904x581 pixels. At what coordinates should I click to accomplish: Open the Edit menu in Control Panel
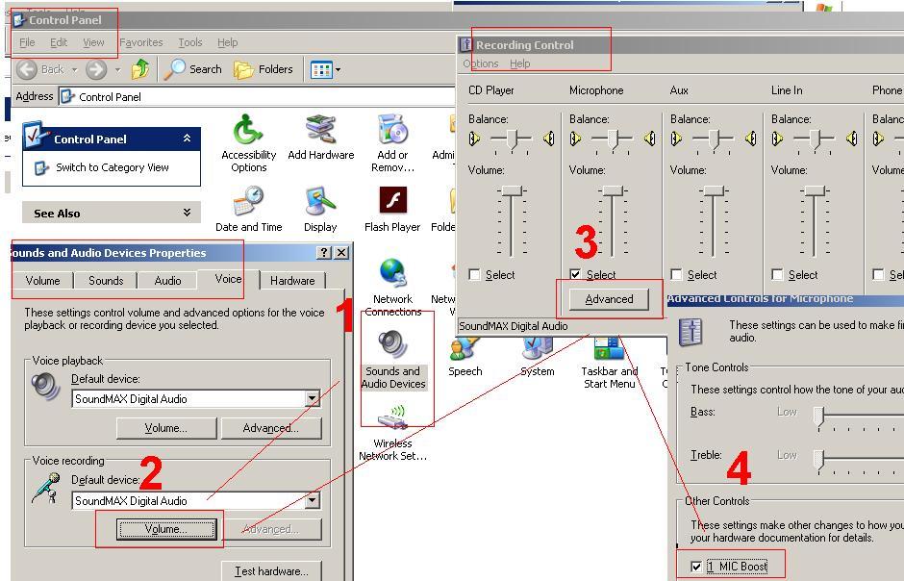point(59,42)
